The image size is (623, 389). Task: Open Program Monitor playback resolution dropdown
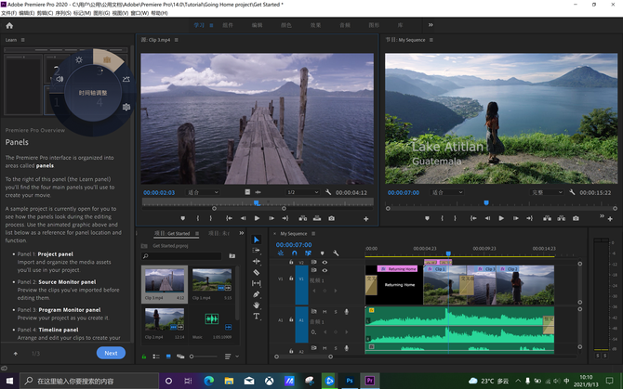547,192
